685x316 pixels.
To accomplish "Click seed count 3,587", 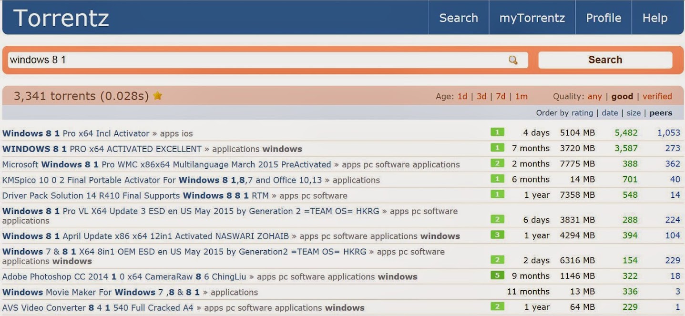I will pyautogui.click(x=626, y=148).
